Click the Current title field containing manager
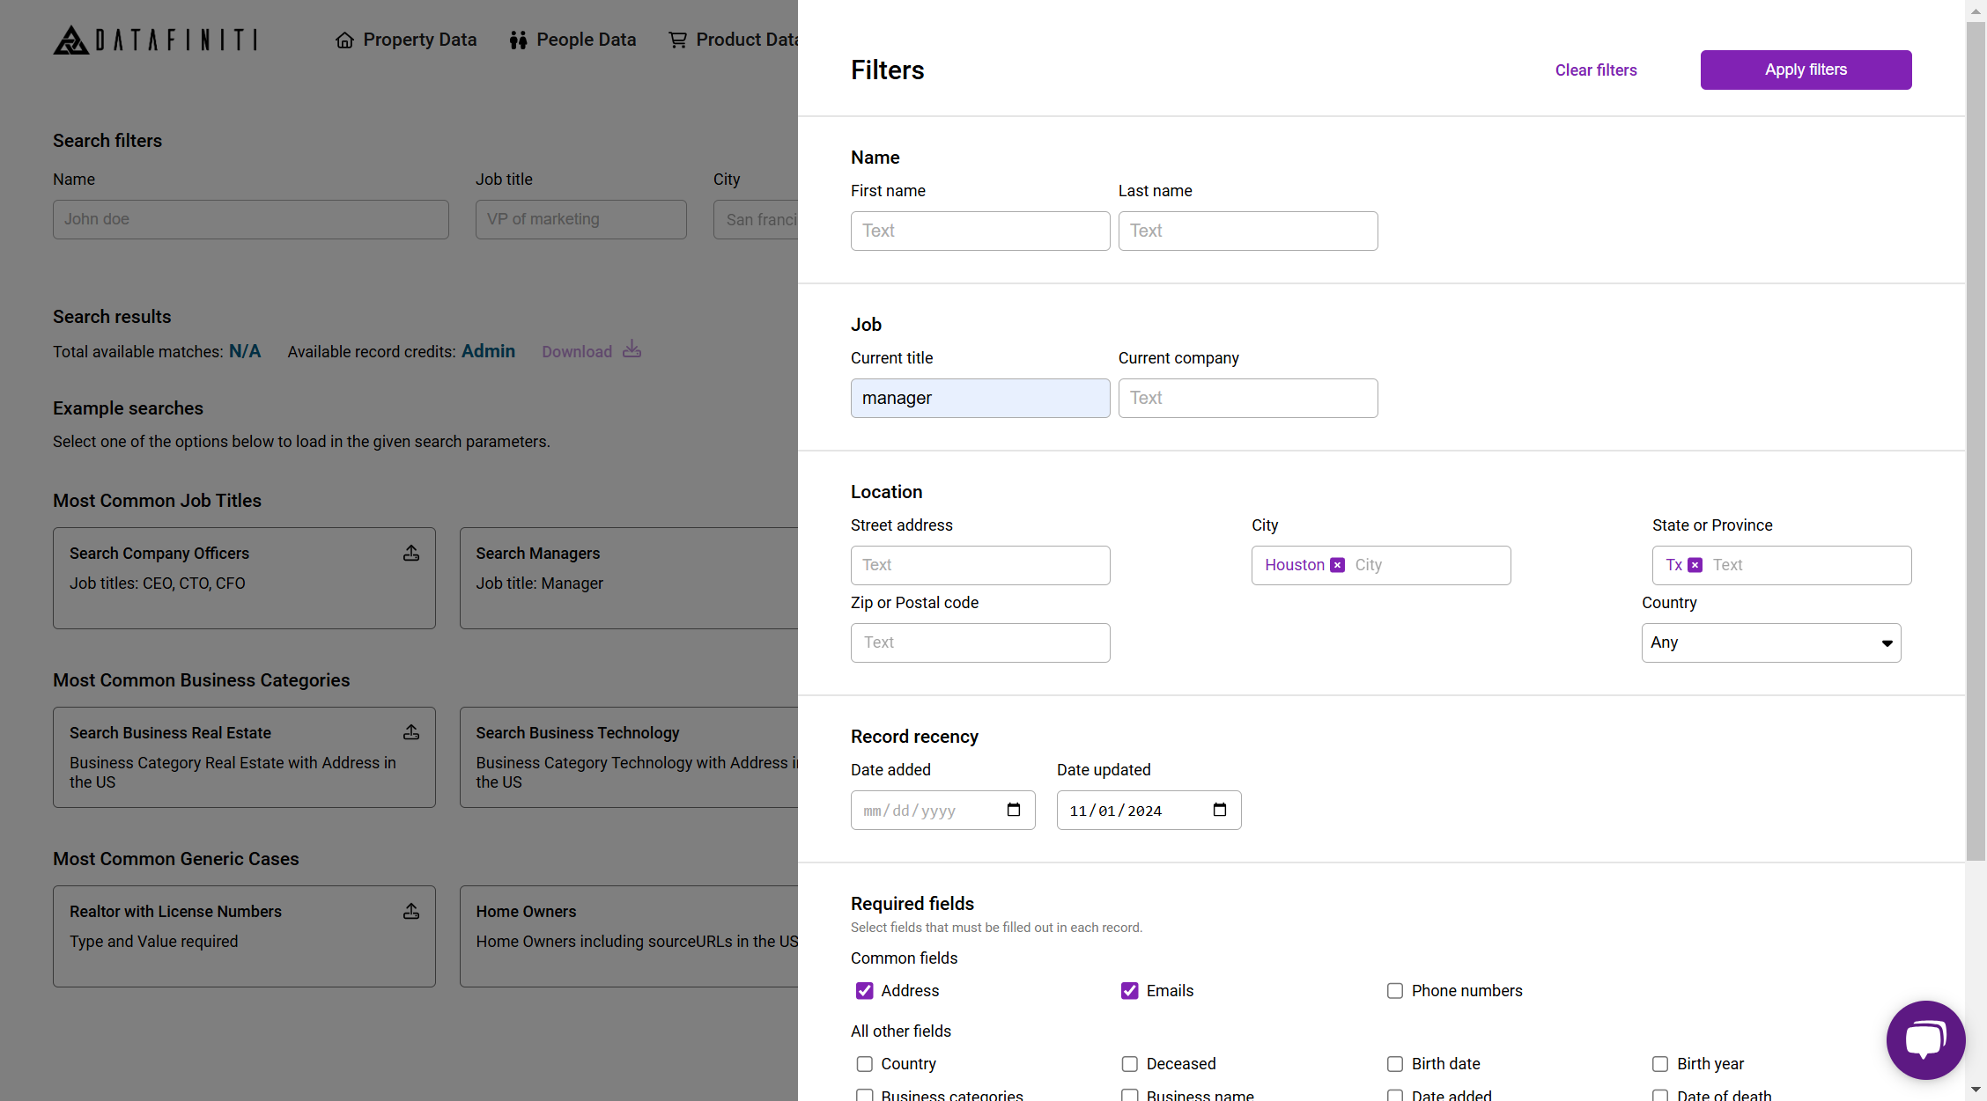 980,398
